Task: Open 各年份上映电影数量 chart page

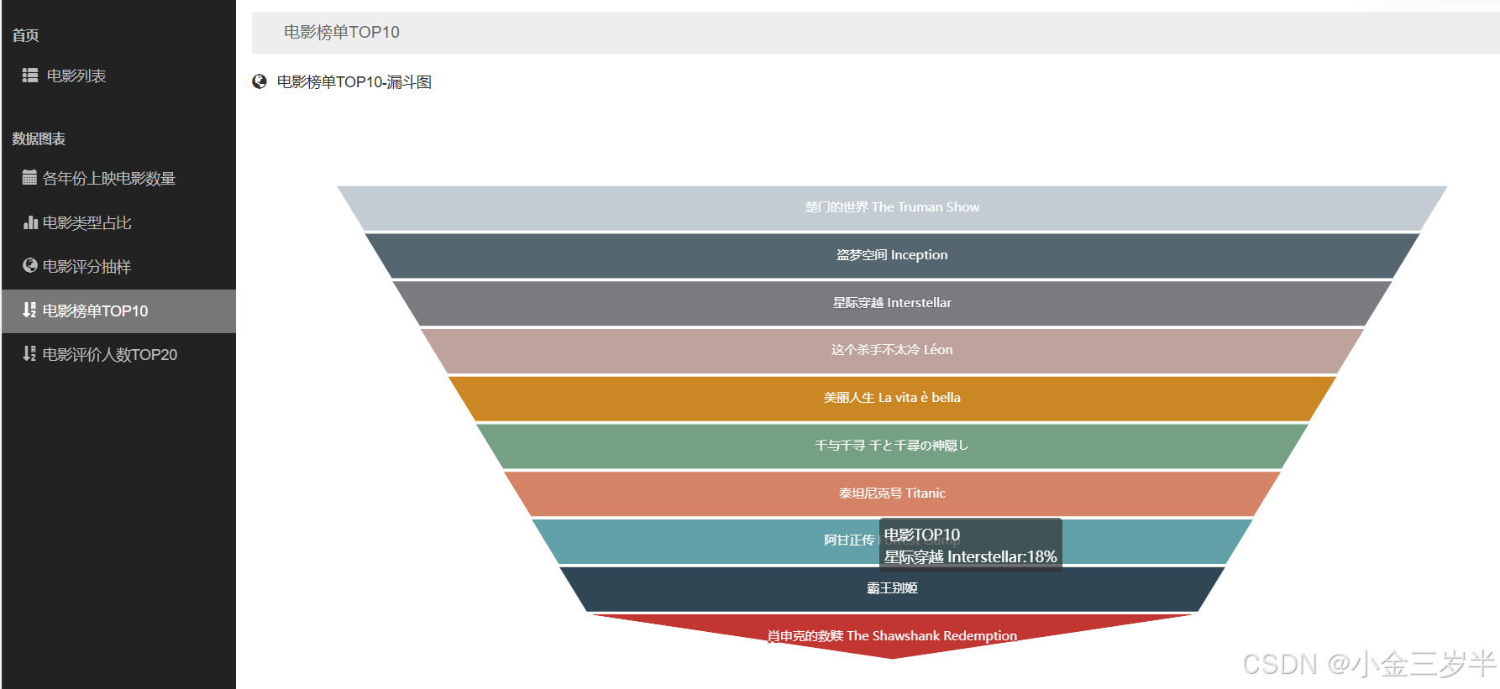Action: pyautogui.click(x=119, y=178)
